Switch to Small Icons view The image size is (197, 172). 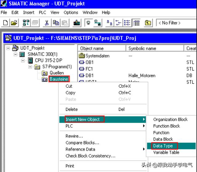tap(118, 23)
